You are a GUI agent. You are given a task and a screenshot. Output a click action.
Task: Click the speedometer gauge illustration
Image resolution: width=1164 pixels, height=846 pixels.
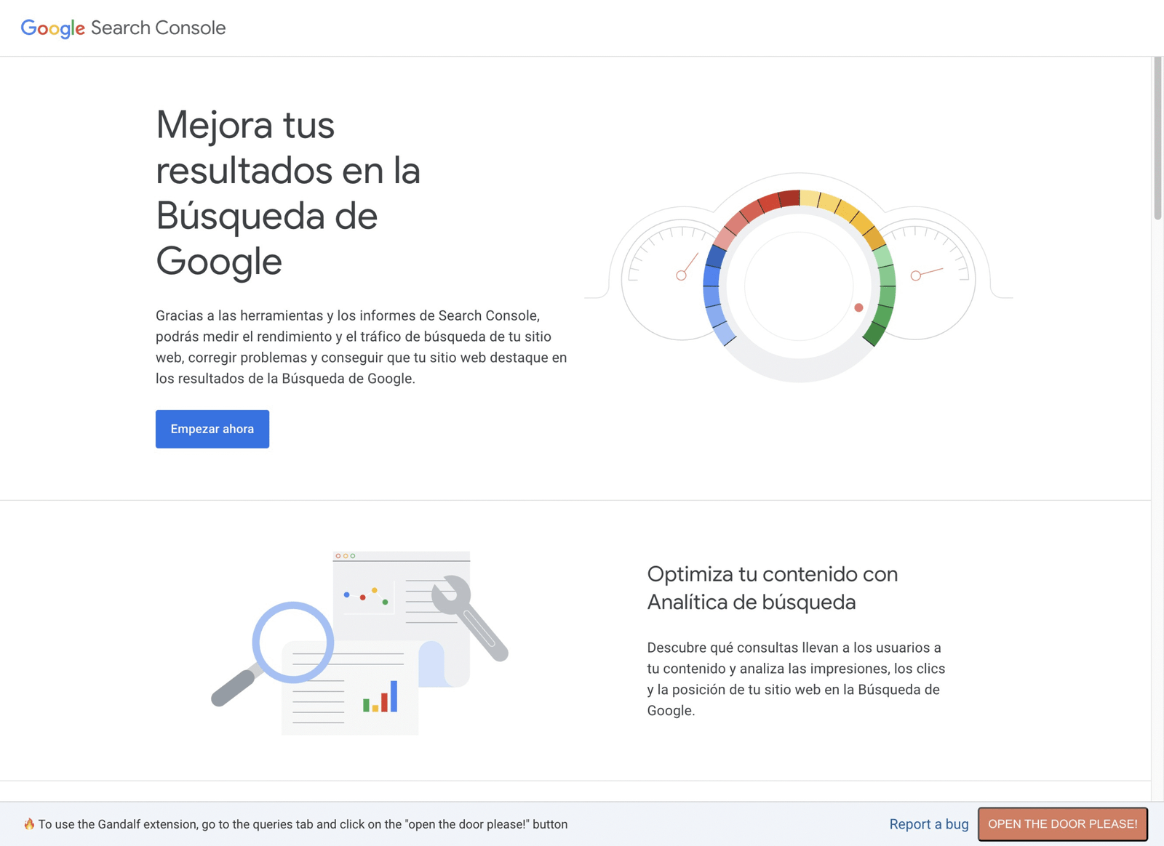799,278
